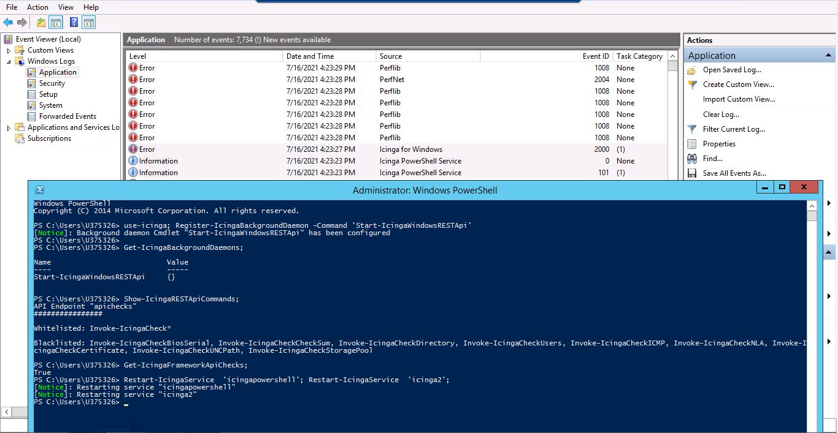Click the Open Saved Log icon
The image size is (838, 433).
tap(691, 69)
